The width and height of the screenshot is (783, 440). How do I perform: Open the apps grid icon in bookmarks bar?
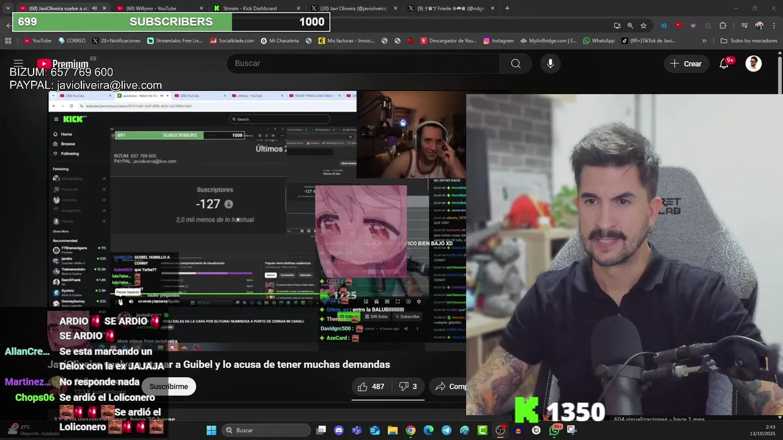(x=8, y=41)
